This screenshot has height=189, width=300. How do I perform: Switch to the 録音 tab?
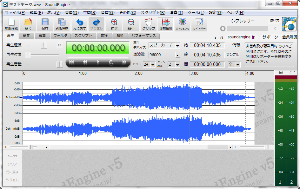tap(26, 36)
